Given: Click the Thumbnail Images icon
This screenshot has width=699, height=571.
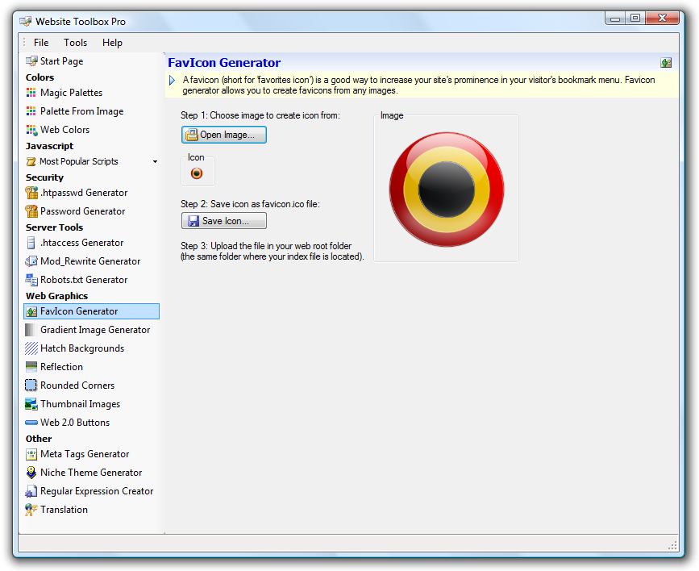Looking at the screenshot, I should click(x=31, y=404).
